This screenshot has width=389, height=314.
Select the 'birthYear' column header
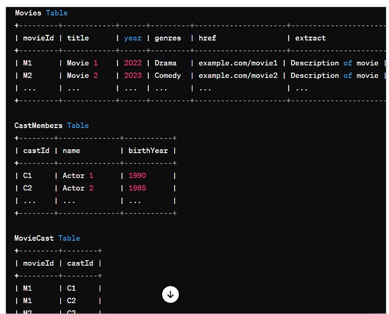148,151
